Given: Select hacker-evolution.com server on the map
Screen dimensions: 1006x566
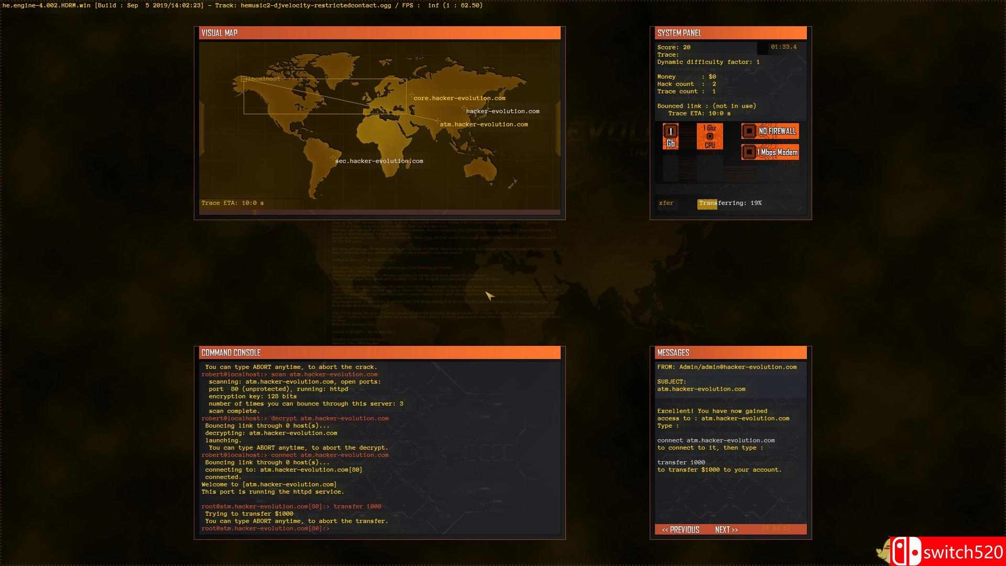Looking at the screenshot, I should click(502, 111).
